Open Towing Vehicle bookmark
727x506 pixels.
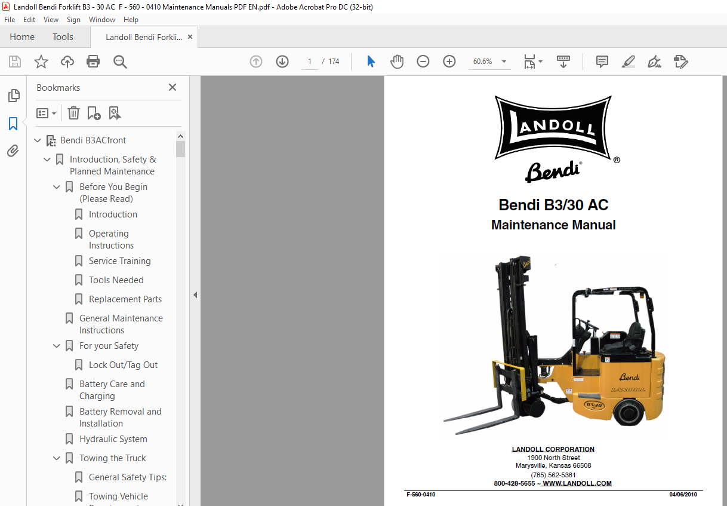[x=118, y=496]
